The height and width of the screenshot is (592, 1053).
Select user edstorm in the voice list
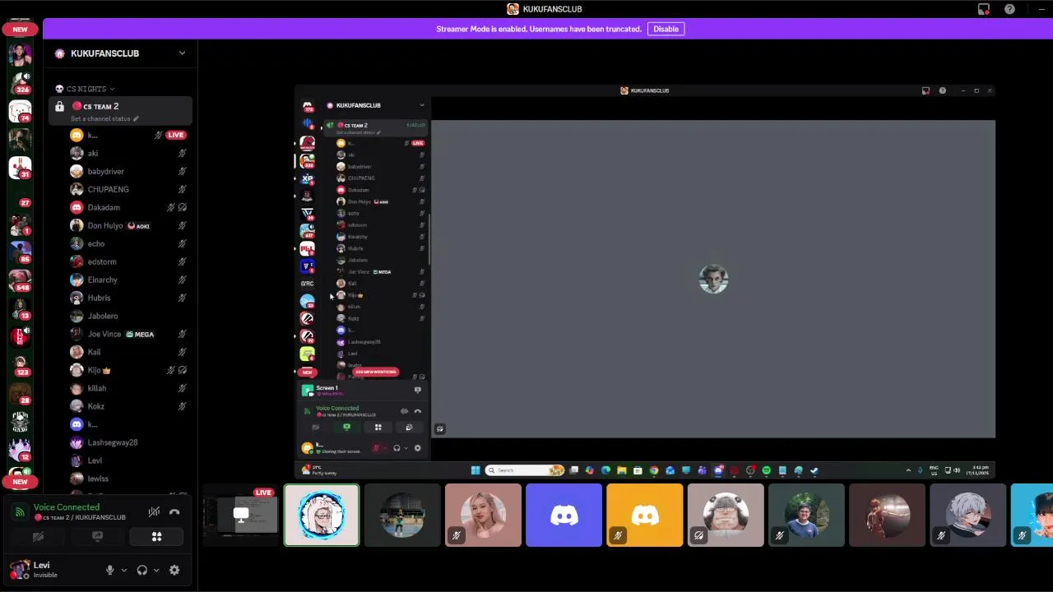click(x=129, y=261)
